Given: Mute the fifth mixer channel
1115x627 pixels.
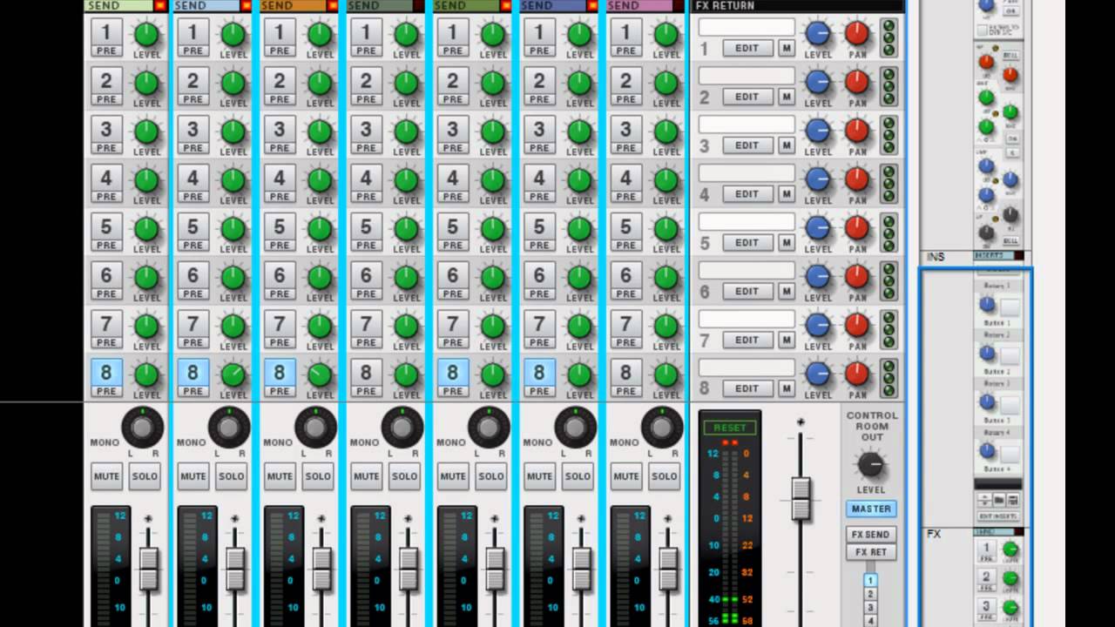Looking at the screenshot, I should (453, 476).
